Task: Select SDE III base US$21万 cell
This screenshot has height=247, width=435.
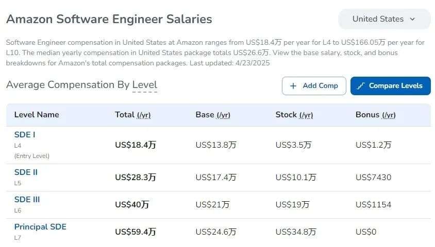Action: point(212,205)
